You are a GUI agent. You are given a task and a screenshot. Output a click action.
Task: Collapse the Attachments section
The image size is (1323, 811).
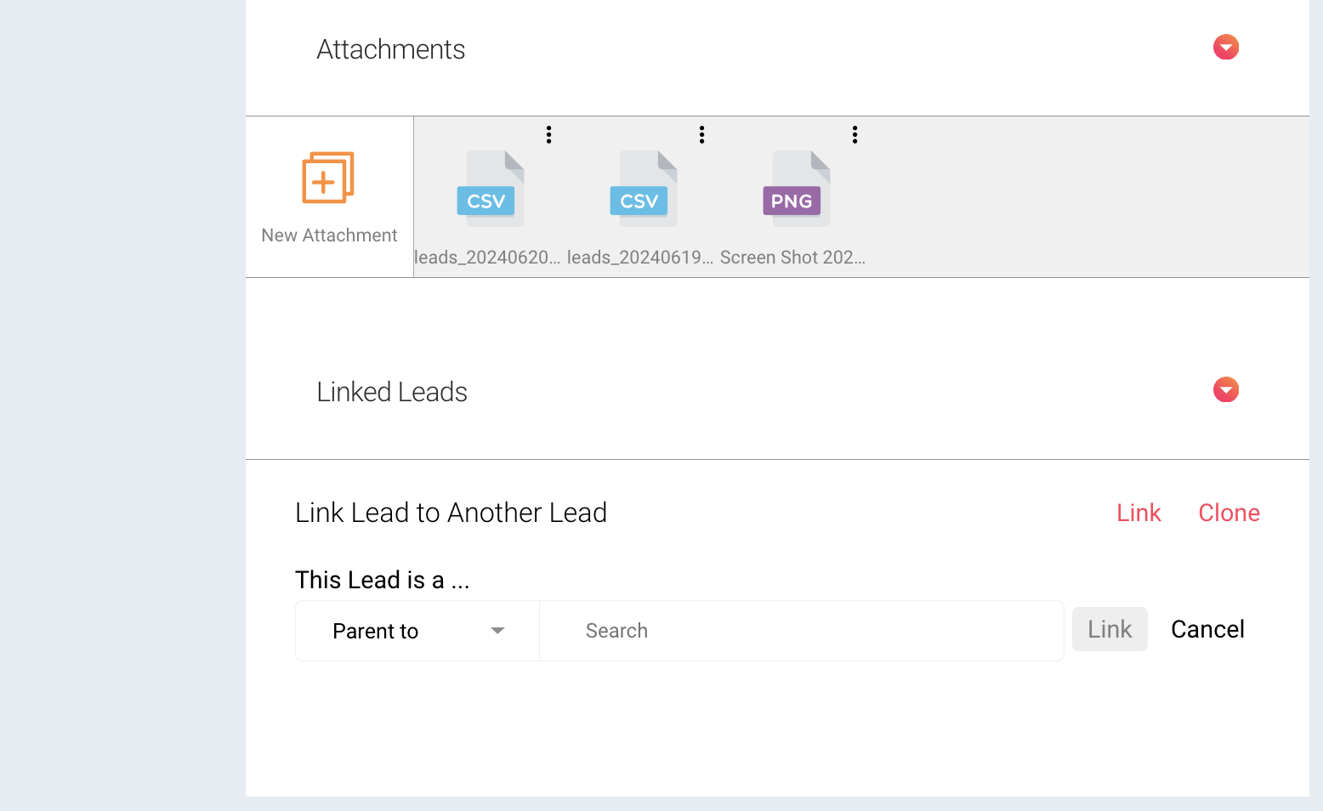(x=1225, y=47)
